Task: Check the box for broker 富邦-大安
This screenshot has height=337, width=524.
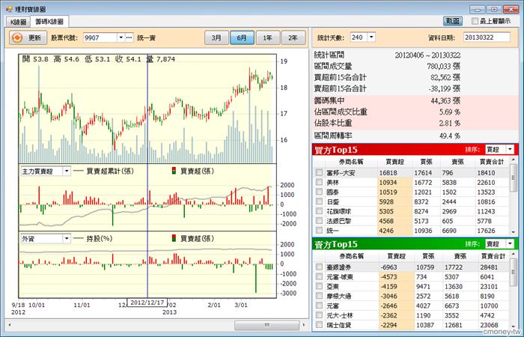Action: [x=320, y=172]
